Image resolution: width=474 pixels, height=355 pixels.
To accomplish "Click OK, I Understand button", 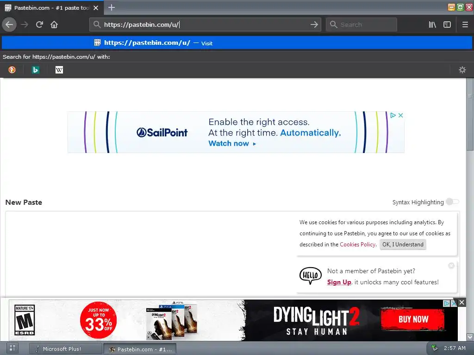I will coord(403,244).
